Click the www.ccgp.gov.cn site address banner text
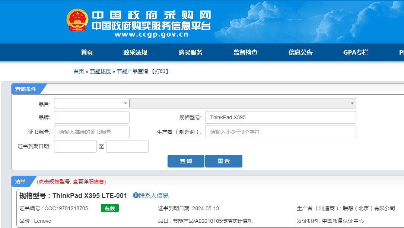Viewport: 404px width, 228px height. pyautogui.click(x=152, y=34)
